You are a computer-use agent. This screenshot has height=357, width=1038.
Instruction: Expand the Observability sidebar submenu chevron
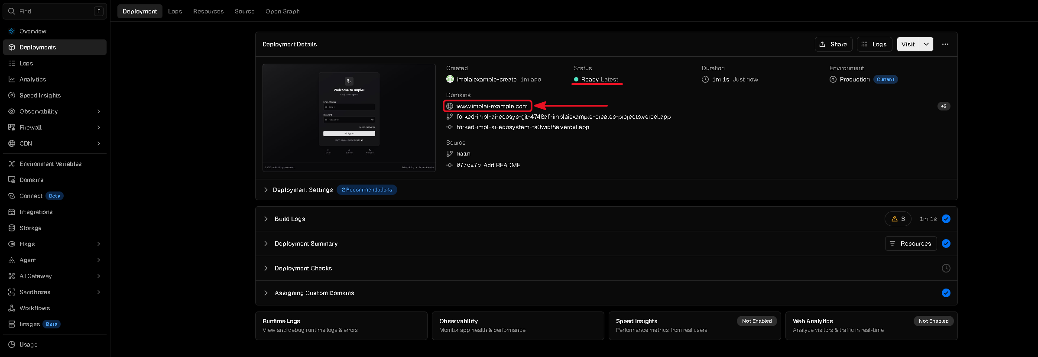click(99, 111)
